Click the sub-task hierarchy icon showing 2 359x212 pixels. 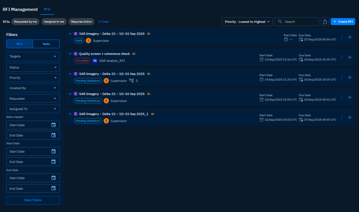click(x=131, y=81)
